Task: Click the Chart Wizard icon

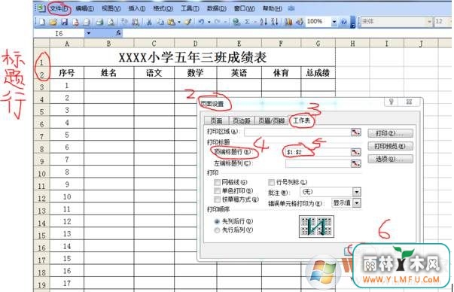Action: [288, 22]
